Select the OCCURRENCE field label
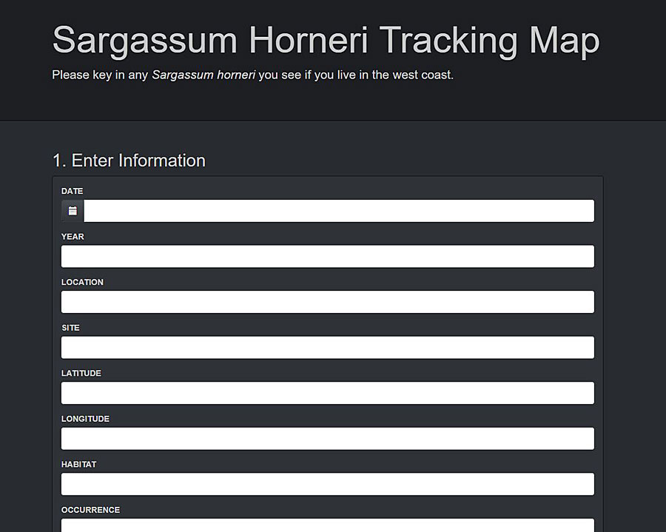Viewport: 666px width, 532px height. pyautogui.click(x=90, y=510)
